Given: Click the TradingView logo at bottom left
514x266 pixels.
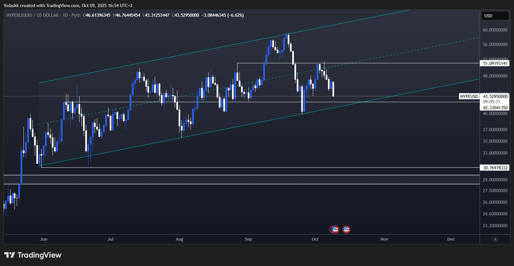Looking at the screenshot, I should click(x=33, y=255).
